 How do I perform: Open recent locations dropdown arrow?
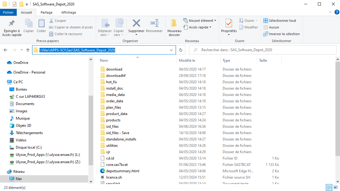point(22,50)
